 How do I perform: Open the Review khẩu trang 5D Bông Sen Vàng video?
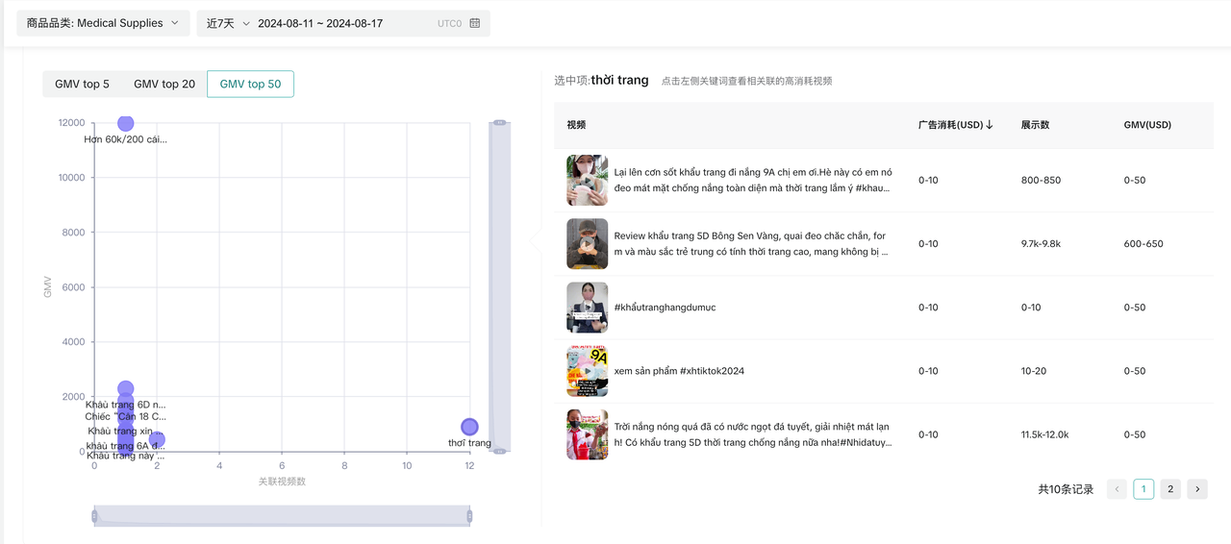pyautogui.click(x=587, y=244)
